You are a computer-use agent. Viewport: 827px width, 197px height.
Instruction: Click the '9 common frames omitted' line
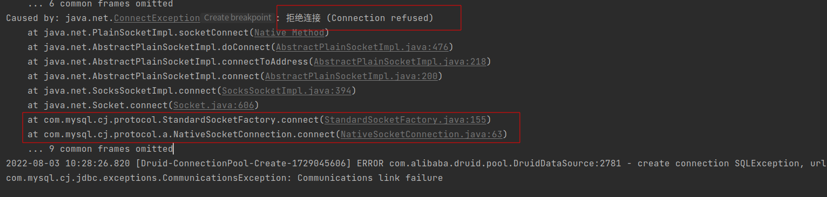pyautogui.click(x=100, y=149)
